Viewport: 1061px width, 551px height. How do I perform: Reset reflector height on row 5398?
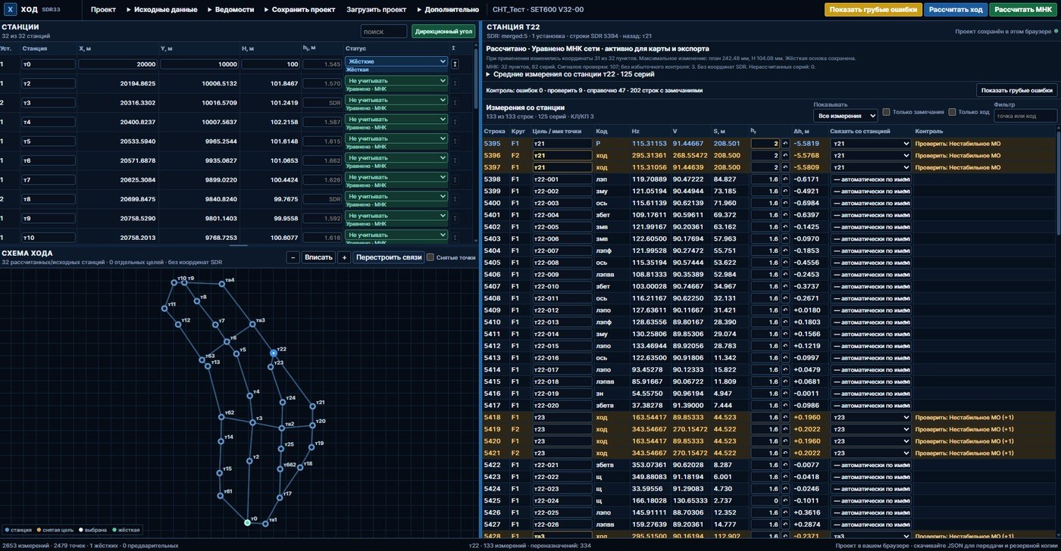785,179
